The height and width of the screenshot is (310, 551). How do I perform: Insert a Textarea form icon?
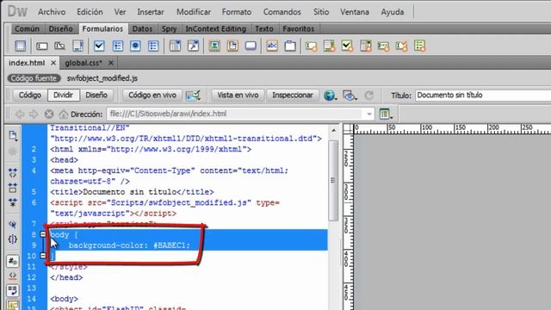pyautogui.click(x=77, y=46)
